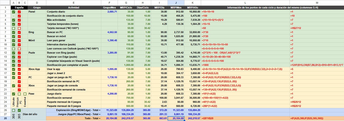Viewport: 344px width, 121px height.
Task: Check empty column A box in row 26
Action: tap(13, 110)
